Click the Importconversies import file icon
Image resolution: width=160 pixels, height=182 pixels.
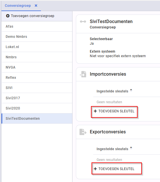[83, 74]
